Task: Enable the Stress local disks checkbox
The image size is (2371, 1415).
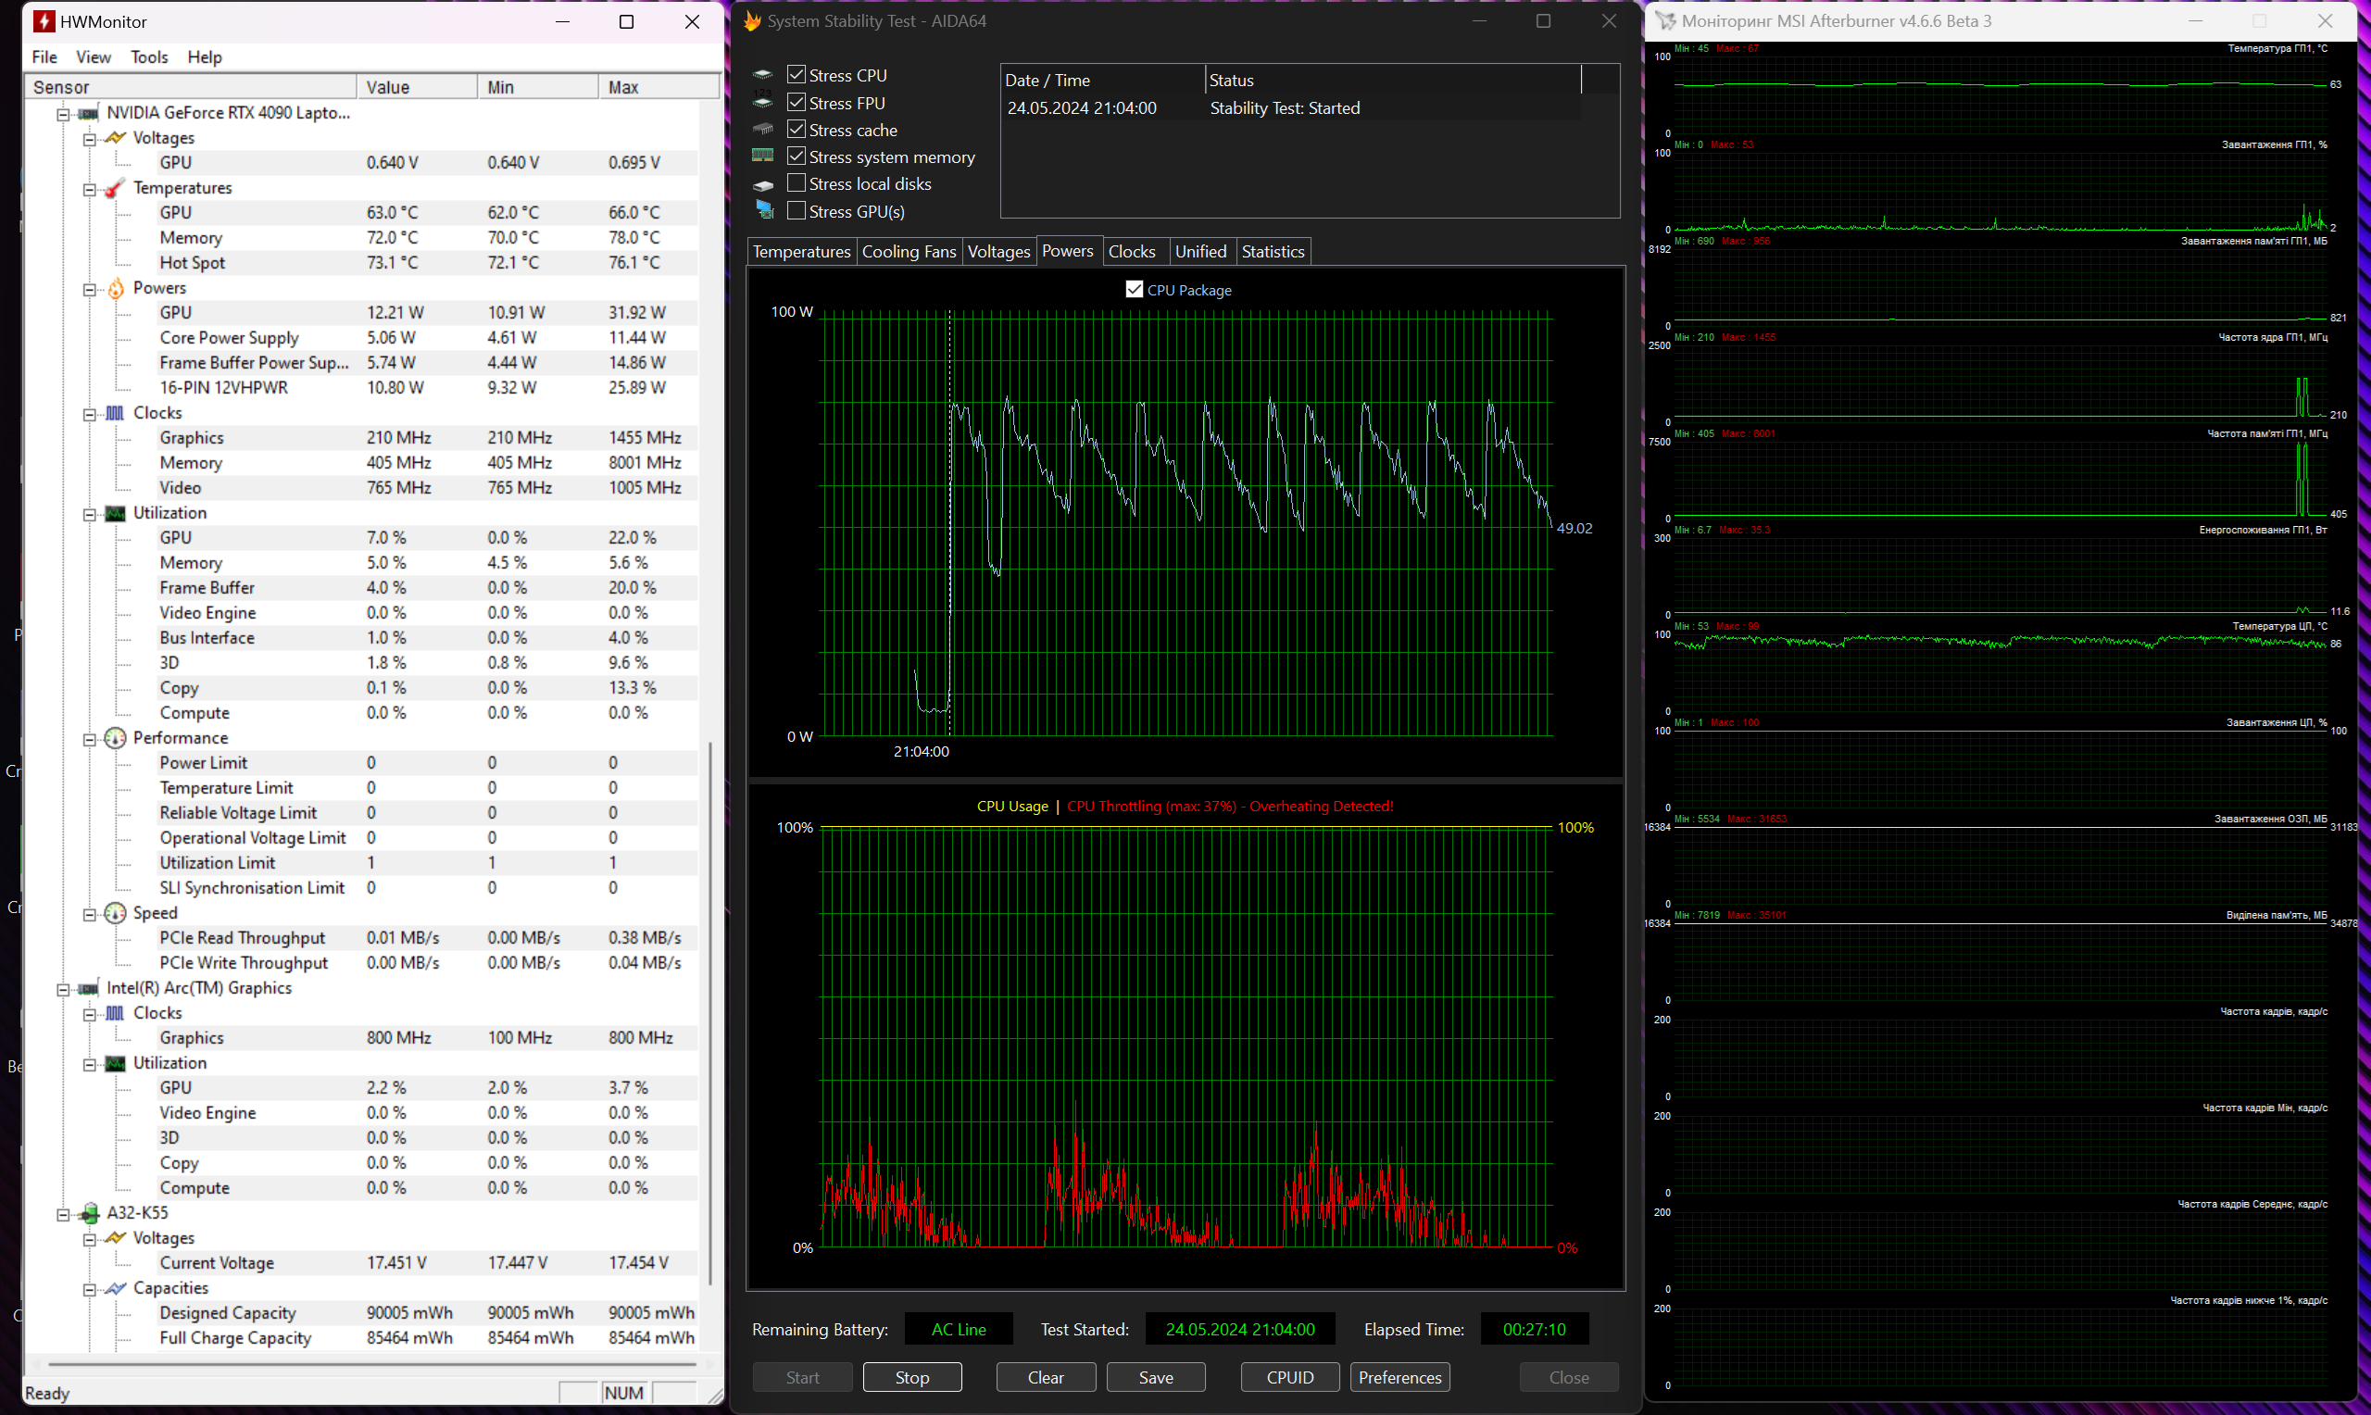Action: click(x=797, y=183)
